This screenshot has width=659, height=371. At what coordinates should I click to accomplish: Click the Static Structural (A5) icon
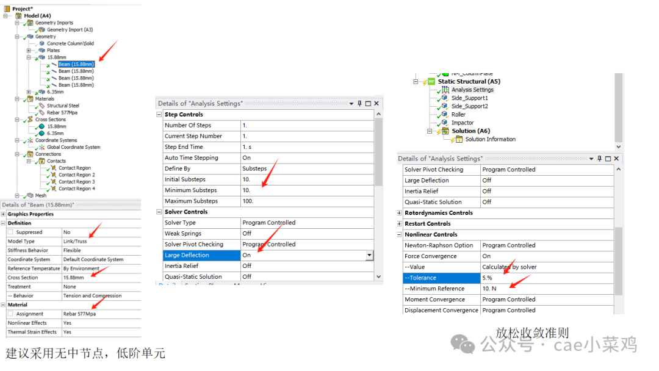(x=431, y=82)
